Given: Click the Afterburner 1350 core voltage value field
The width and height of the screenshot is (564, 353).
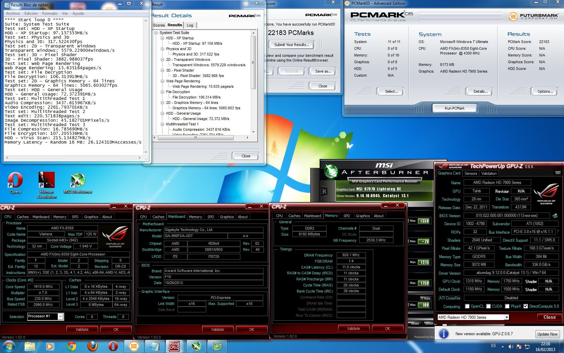Looking at the screenshot, I should tap(424, 221).
